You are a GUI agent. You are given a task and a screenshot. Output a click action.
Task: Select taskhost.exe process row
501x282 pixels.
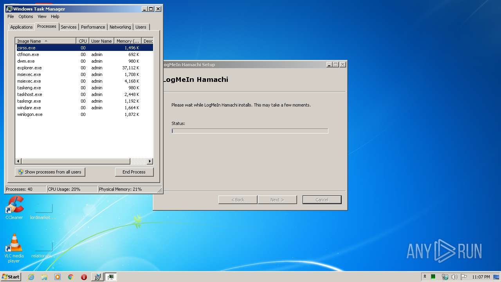point(84,94)
